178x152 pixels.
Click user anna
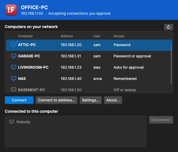pyautogui.click(x=98, y=79)
